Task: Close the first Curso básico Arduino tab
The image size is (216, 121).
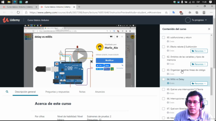Action: (x=36, y=7)
